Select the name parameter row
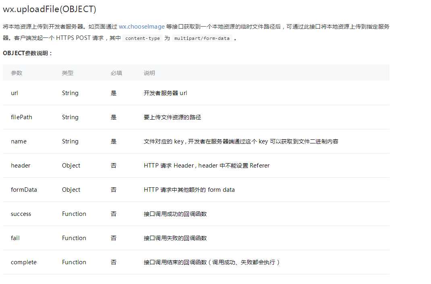 [x=19, y=141]
